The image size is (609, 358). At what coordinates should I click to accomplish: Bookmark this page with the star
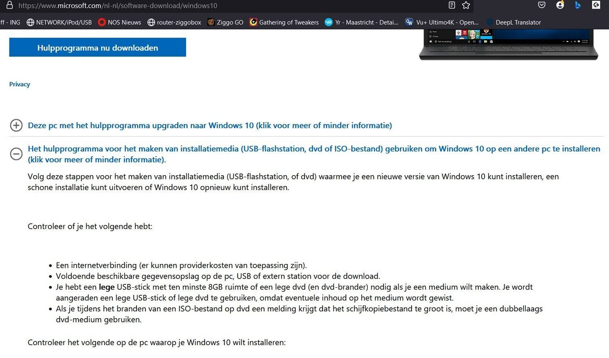click(x=465, y=6)
